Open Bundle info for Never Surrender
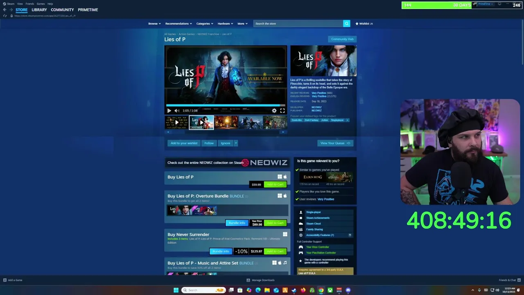 tap(221, 251)
